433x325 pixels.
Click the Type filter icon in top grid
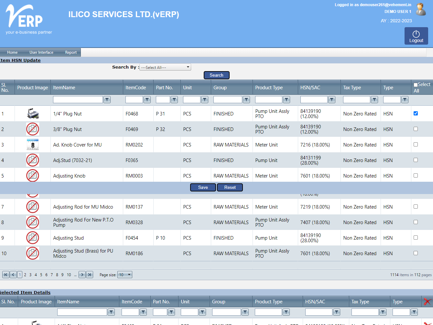tap(405, 100)
